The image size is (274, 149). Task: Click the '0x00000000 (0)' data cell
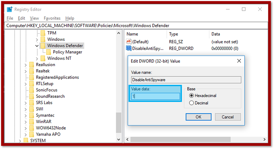tap(225, 48)
